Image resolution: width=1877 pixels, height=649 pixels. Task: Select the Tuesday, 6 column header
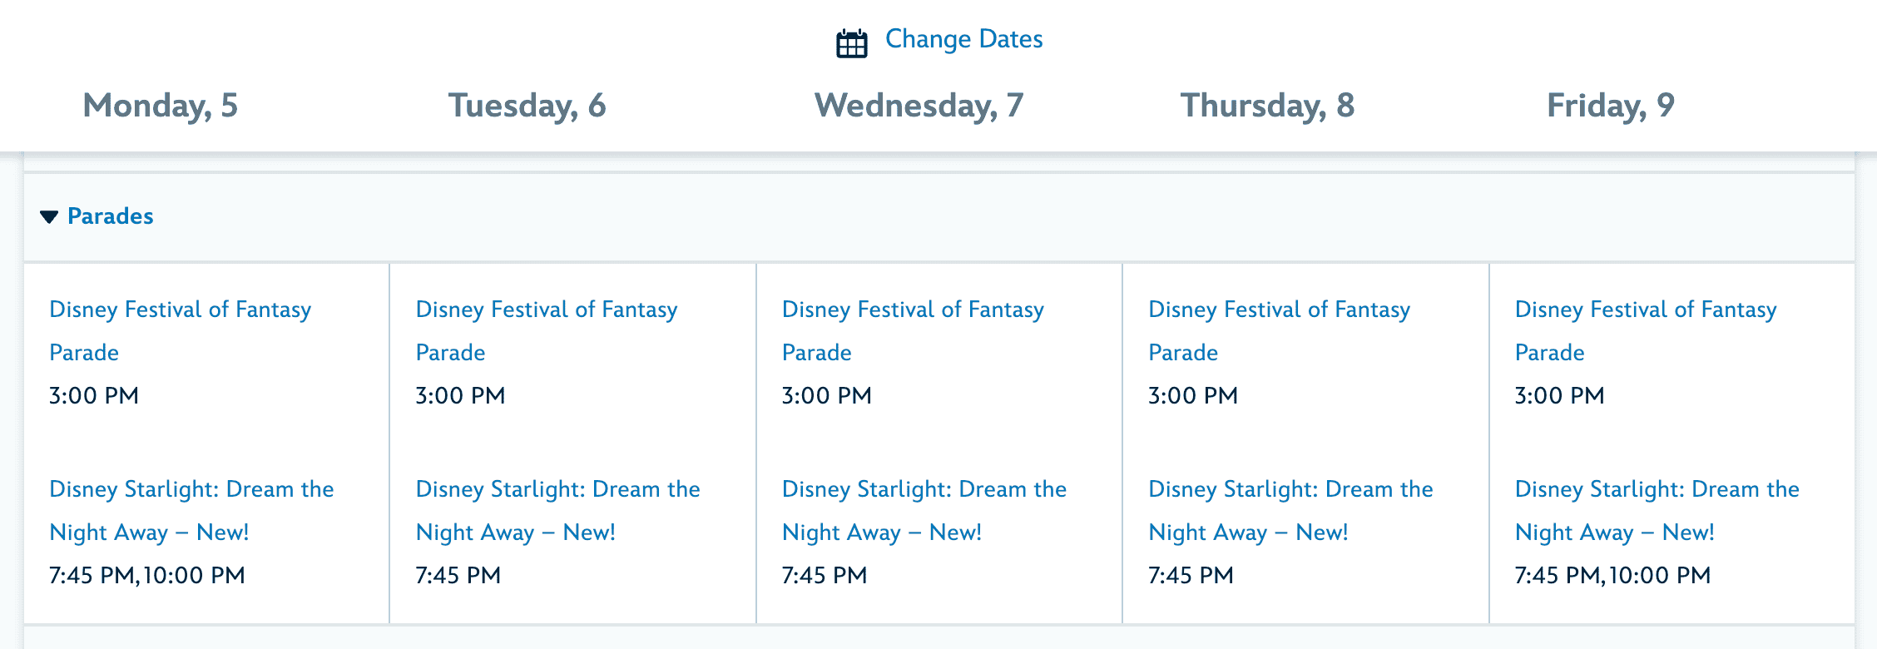527,106
